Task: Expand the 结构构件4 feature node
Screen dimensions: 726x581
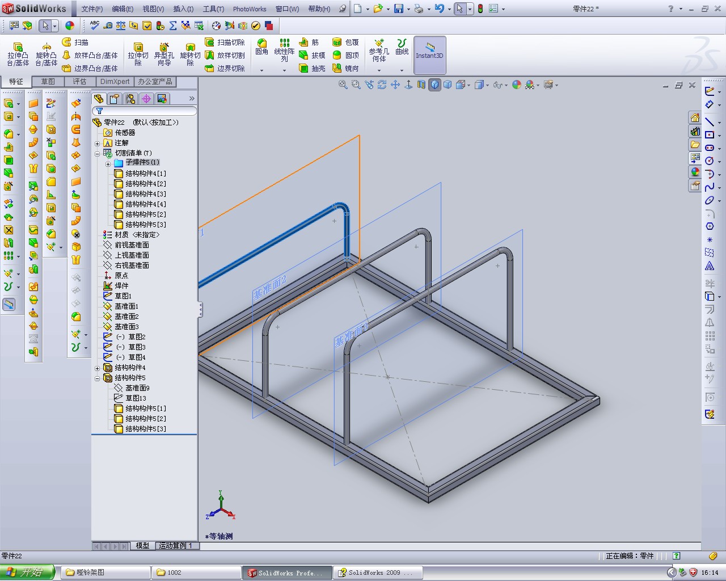Action: pyautogui.click(x=97, y=368)
